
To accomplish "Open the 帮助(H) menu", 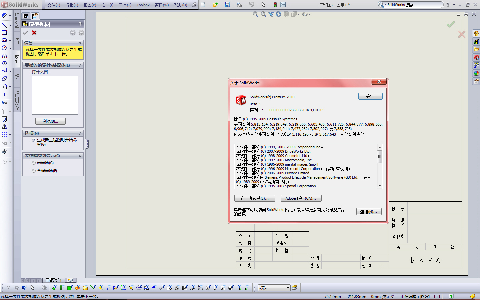I will pos(180,5).
